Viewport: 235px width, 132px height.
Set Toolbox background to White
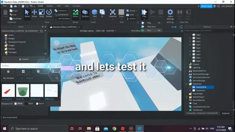tap(18, 103)
